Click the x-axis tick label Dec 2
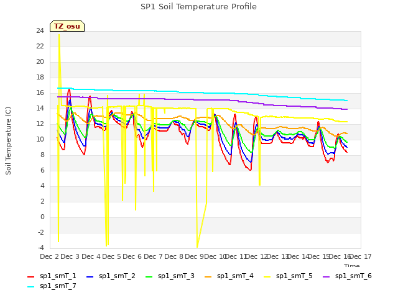The image size is (398, 298). 49,256
